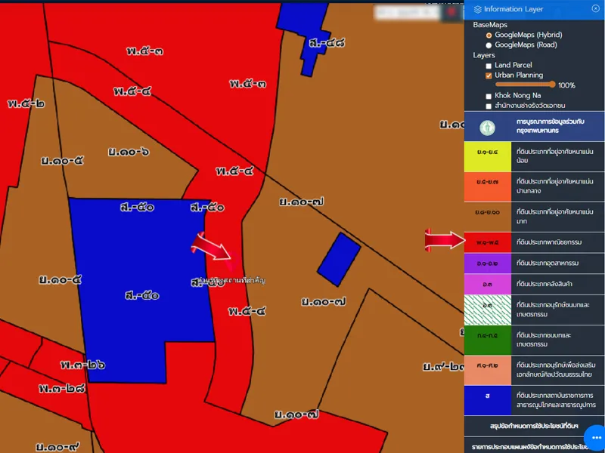605x453 pixels.
Task: Click the Bangkok emblem logo in legend
Action: (x=487, y=126)
